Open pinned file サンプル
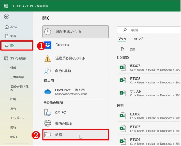Screen dimensions: 181x146 [149, 93]
